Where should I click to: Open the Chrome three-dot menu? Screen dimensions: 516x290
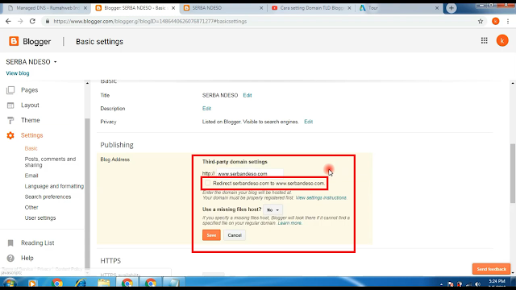pos(508,22)
